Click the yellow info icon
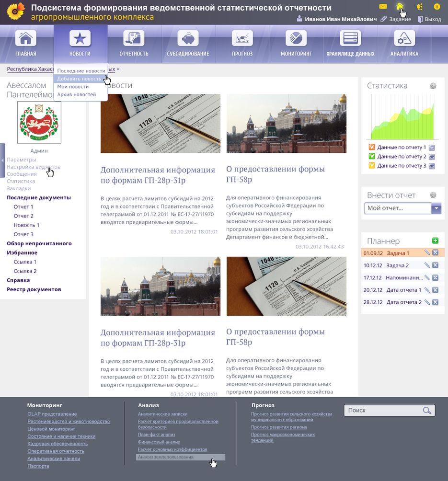This screenshot has width=448, height=481. coord(437,6)
